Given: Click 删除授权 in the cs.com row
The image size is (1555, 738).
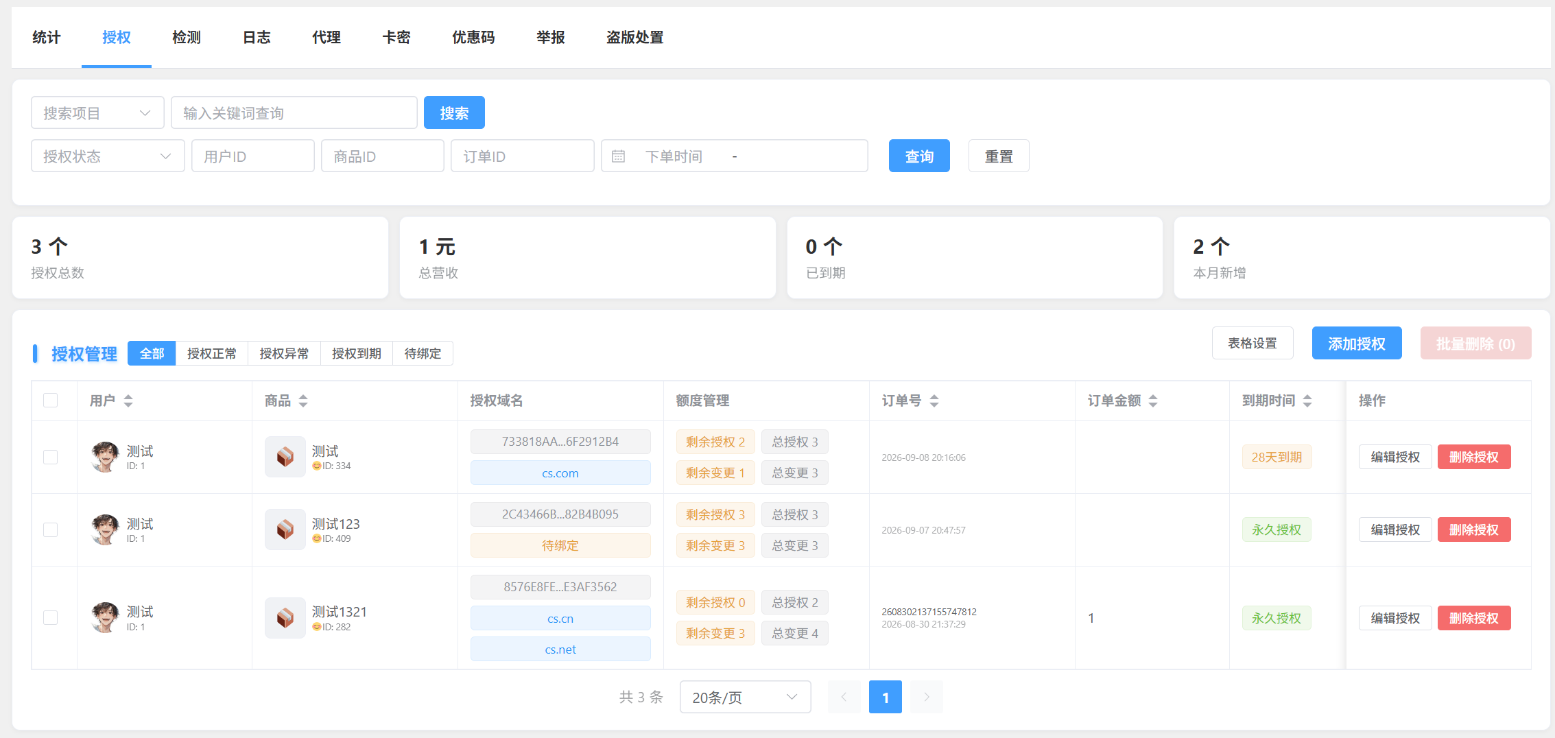Looking at the screenshot, I should (1474, 457).
